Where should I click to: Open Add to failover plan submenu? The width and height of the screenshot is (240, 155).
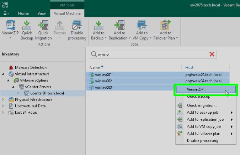point(206,134)
